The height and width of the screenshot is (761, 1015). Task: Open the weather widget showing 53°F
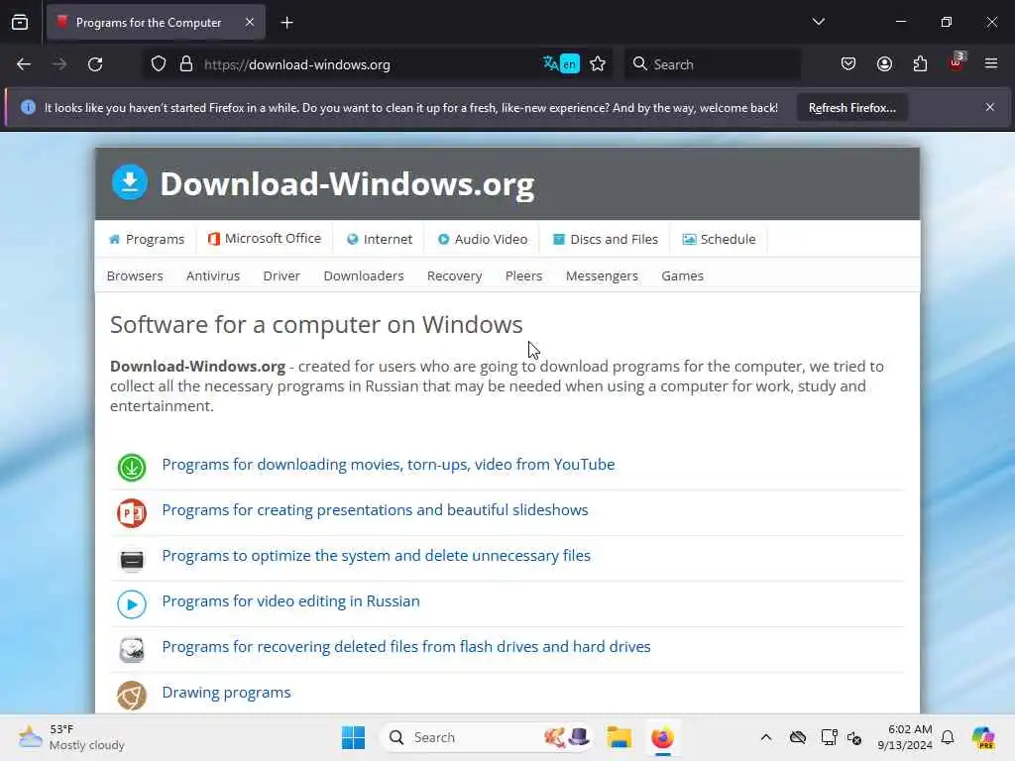pyautogui.click(x=71, y=737)
